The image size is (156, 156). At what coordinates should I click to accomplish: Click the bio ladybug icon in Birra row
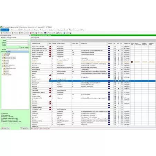click(x=50, y=75)
